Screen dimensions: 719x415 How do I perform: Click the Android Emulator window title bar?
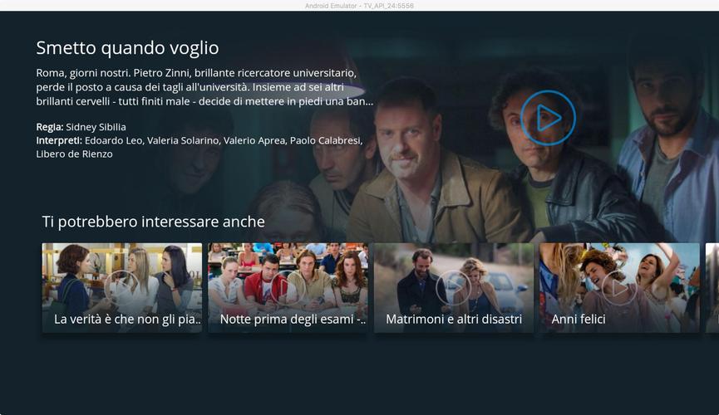[x=359, y=6]
